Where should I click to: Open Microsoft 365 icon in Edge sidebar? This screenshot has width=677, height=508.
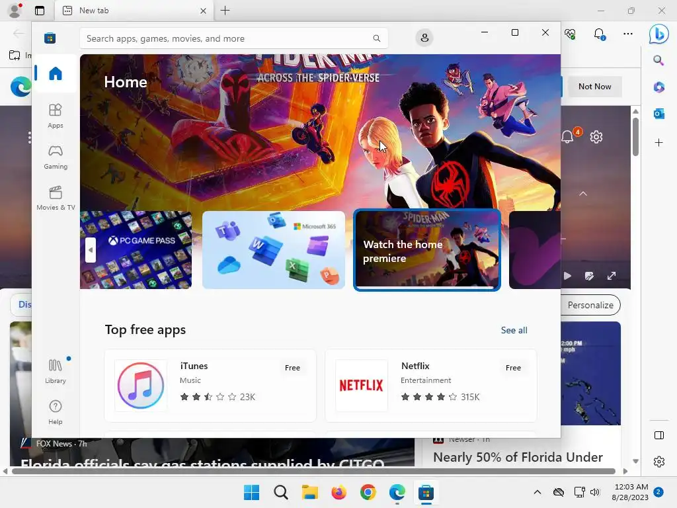pyautogui.click(x=658, y=87)
